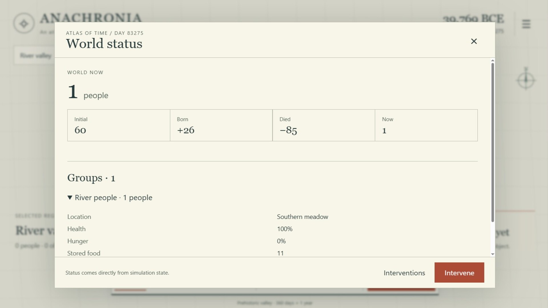Viewport: 548px width, 308px height.
Task: Click the Anachronia compass logo
Action: (24, 23)
